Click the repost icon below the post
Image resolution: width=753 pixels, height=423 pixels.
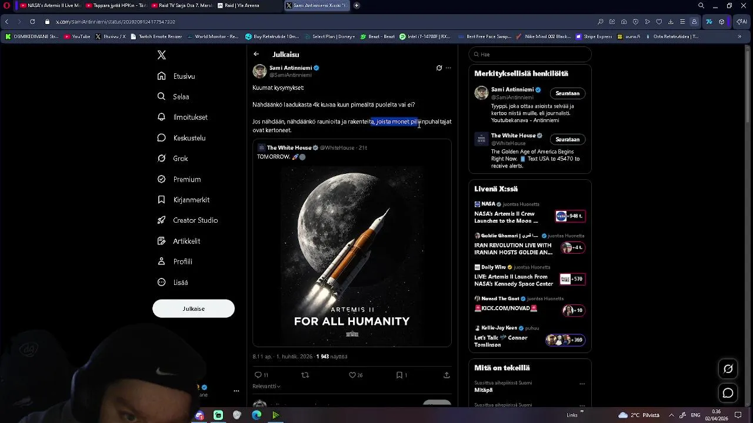pyautogui.click(x=305, y=375)
